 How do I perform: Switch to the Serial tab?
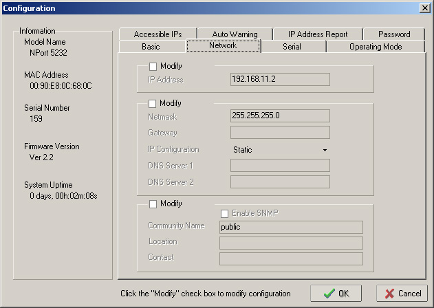click(292, 47)
